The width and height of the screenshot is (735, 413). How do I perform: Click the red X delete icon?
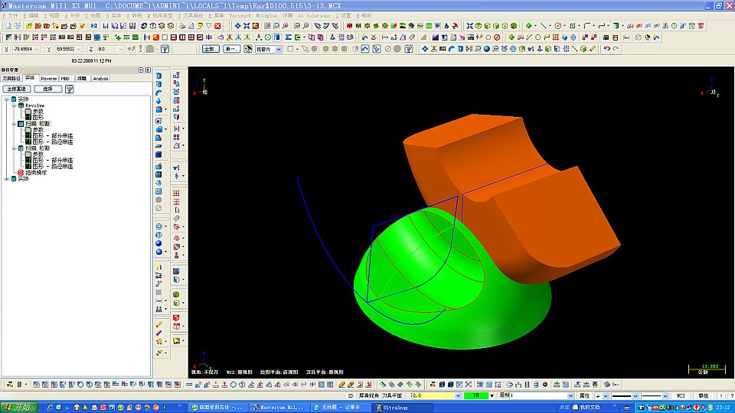pos(217,26)
